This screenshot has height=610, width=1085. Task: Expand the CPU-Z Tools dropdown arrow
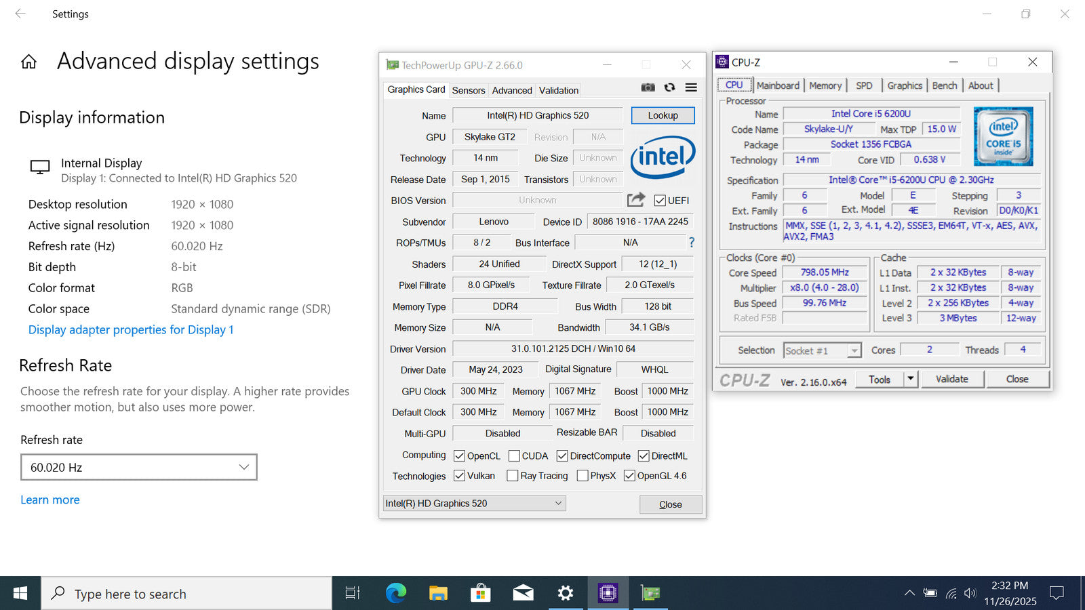[x=911, y=379]
